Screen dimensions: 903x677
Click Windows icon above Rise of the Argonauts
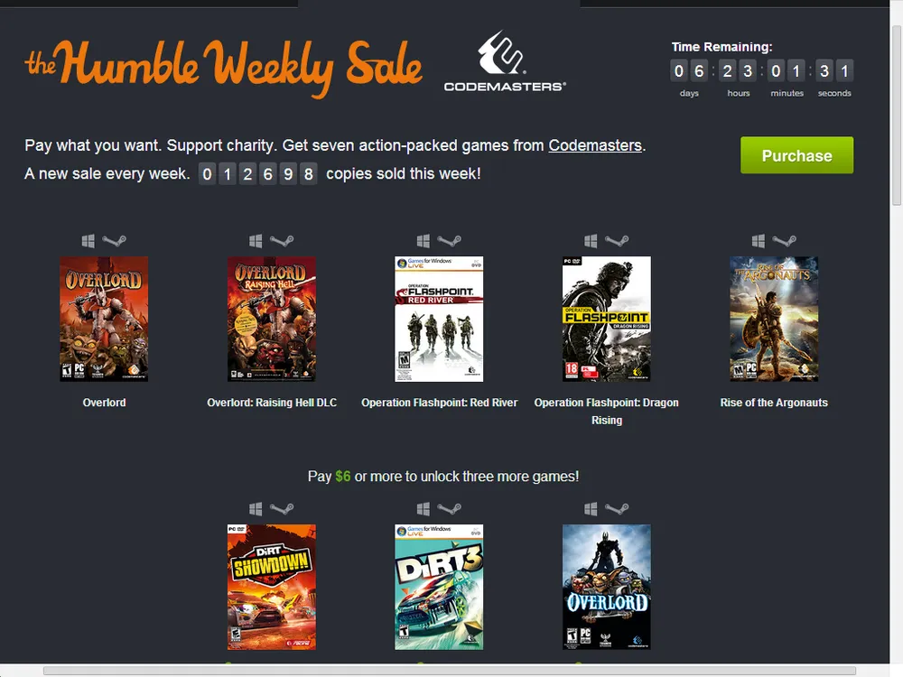pyautogui.click(x=759, y=241)
